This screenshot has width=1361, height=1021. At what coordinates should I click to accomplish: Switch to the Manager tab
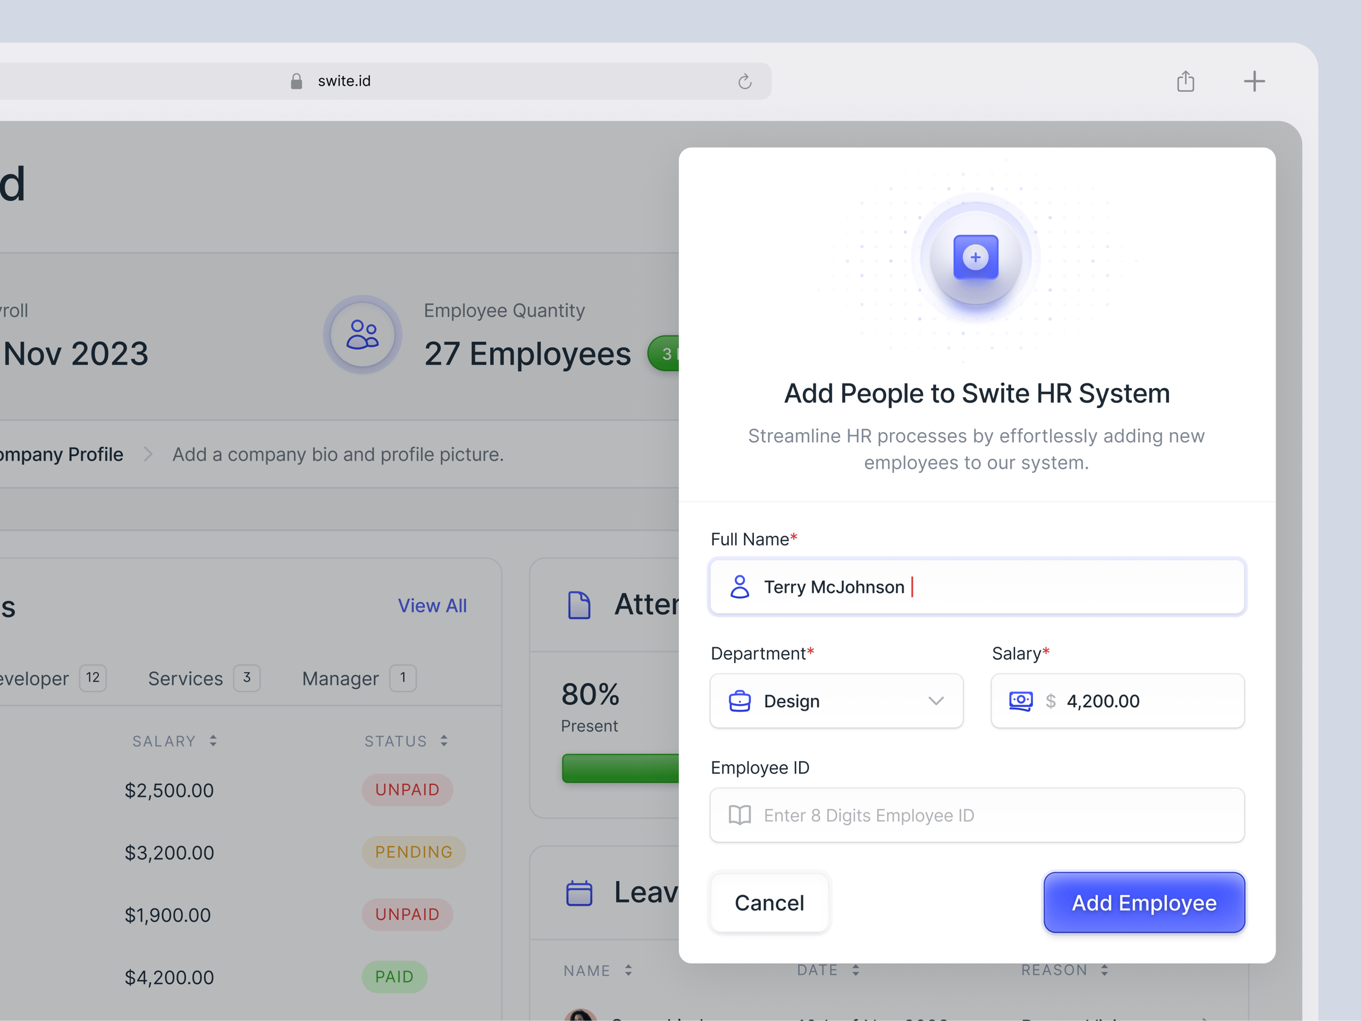tap(359, 678)
